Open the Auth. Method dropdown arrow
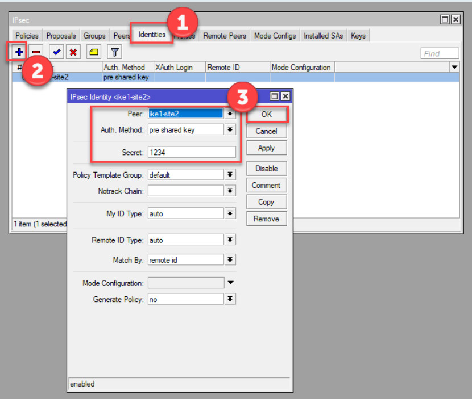This screenshot has height=399, width=472. pyautogui.click(x=230, y=130)
